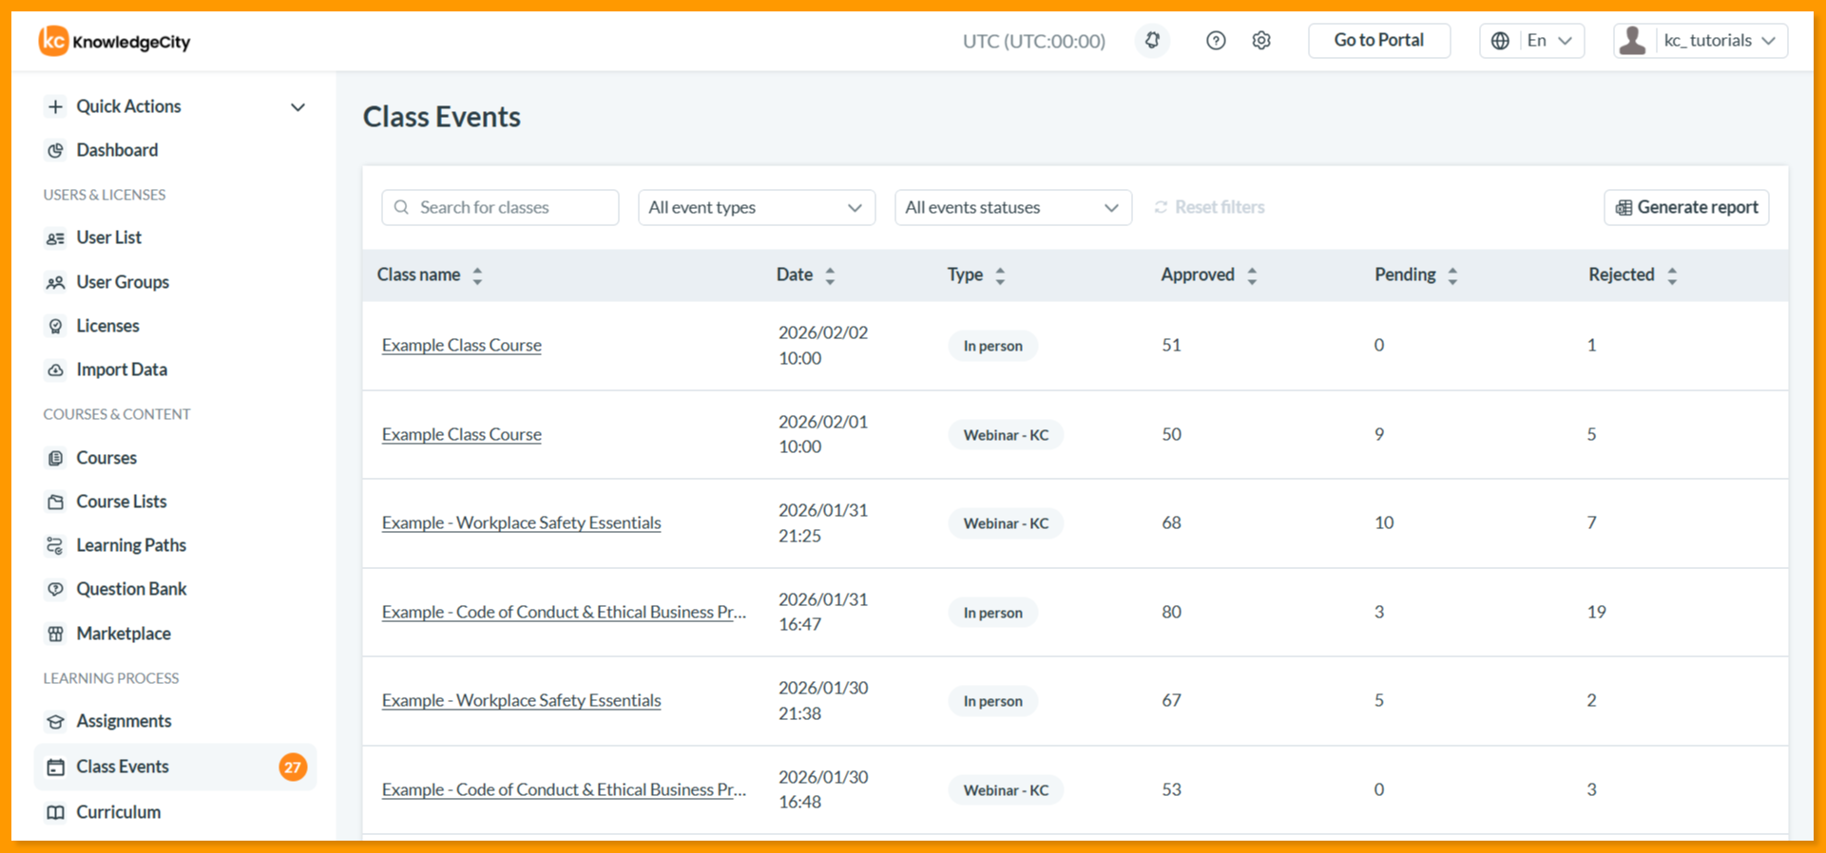Click the User Groups sidebar icon

click(56, 282)
